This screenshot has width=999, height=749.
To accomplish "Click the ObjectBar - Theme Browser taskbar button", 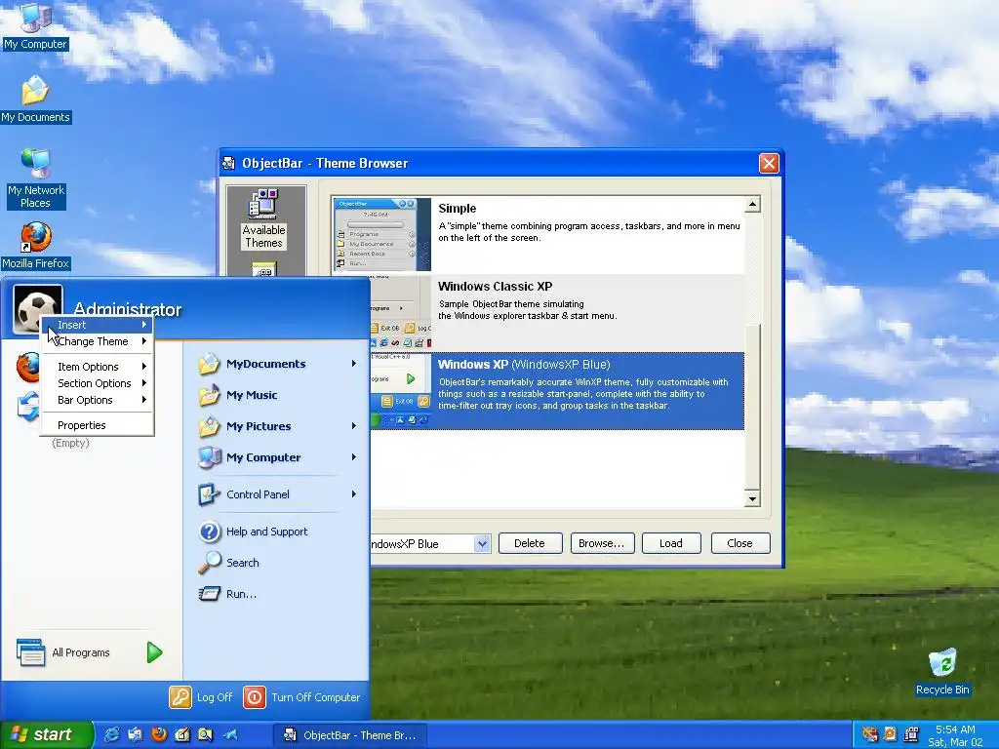I will (351, 735).
